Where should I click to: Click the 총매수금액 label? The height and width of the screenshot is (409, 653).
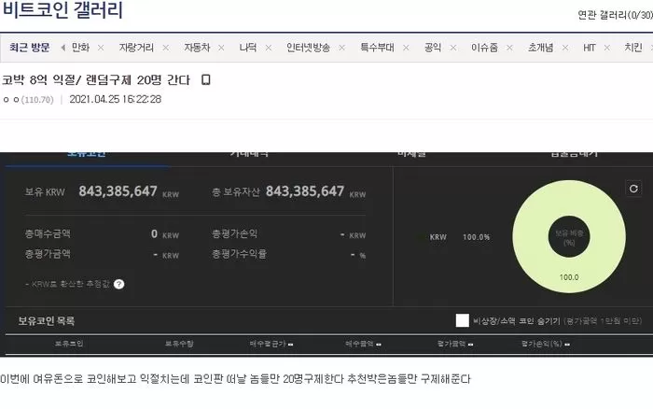click(x=48, y=233)
